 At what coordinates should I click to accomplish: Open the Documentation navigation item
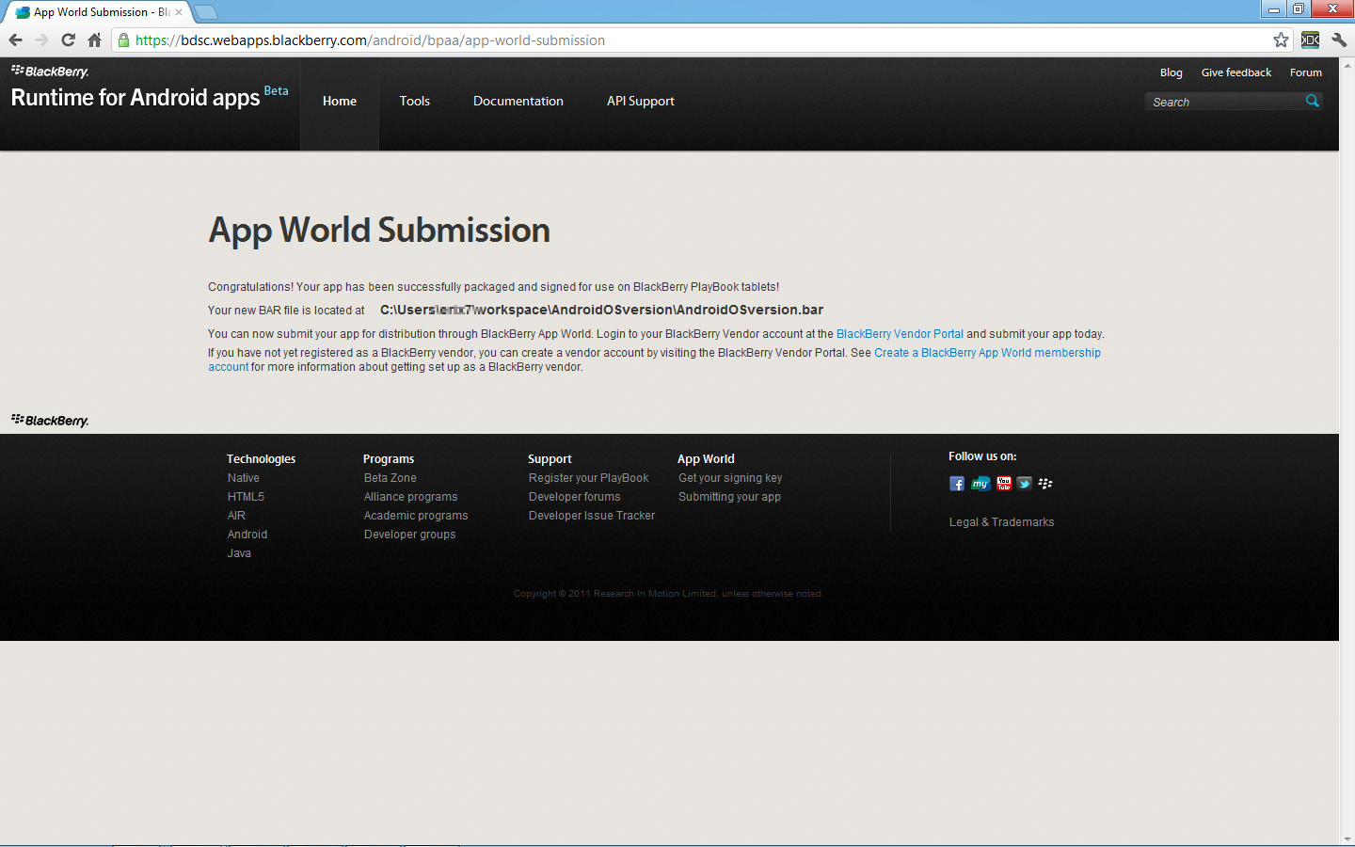518,102
